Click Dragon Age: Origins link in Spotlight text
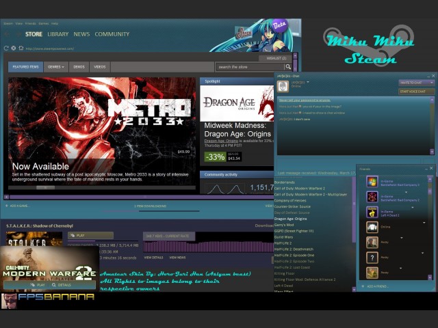This screenshot has height=328, width=438. (x=221, y=141)
